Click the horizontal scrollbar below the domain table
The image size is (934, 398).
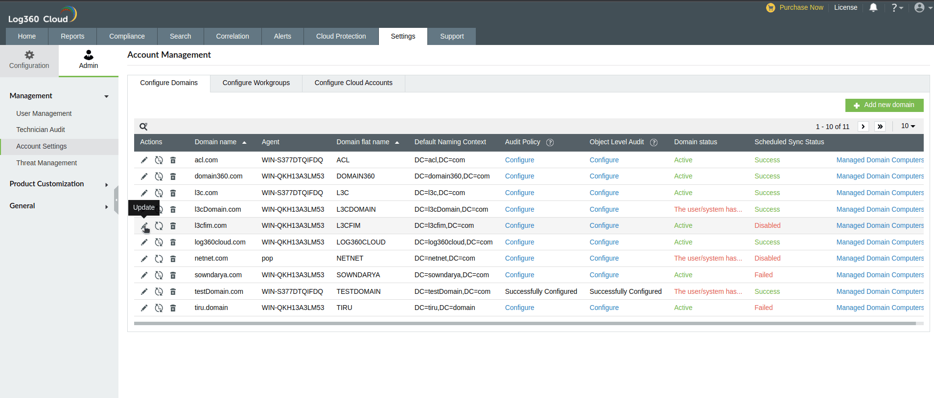tap(524, 323)
